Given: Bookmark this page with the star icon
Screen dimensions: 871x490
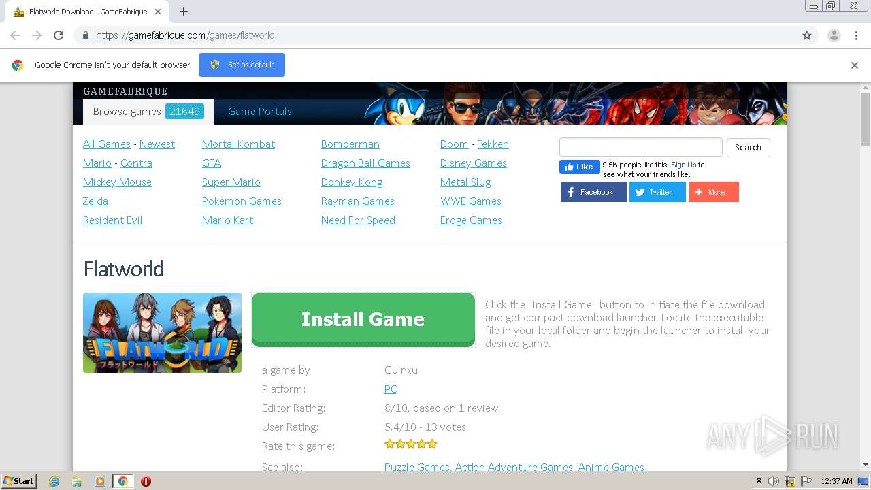Looking at the screenshot, I should [x=807, y=35].
